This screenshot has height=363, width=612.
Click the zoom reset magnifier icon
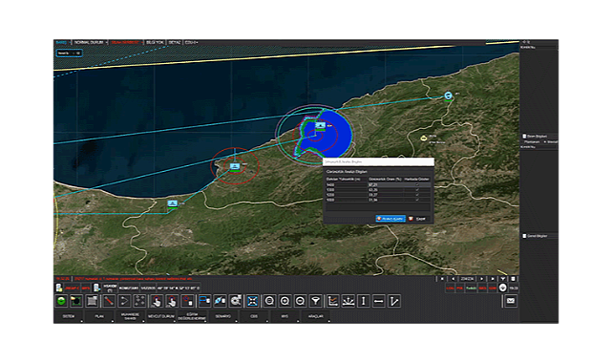(269, 301)
